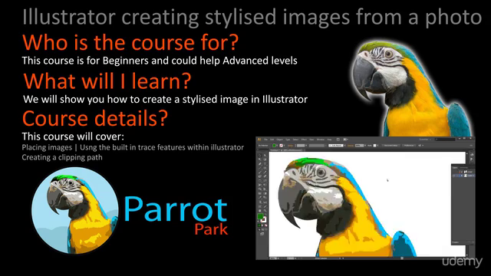Select the Zoom tool
Viewport: 491px width, 276px height.
(265, 210)
